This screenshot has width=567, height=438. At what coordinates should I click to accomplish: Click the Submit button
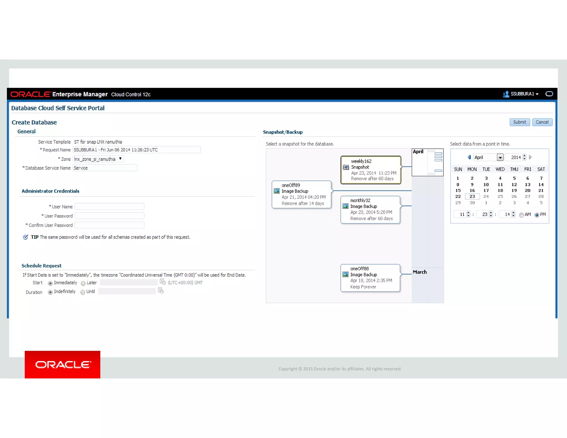click(519, 122)
